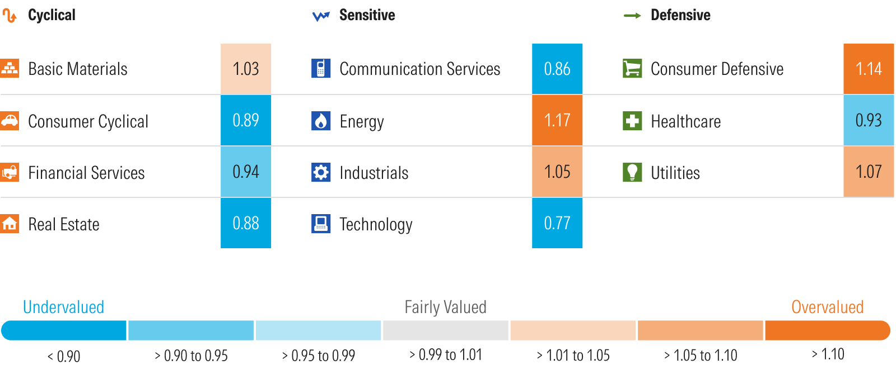Click the Healthcare cross icon
Viewport: 896px width, 369px height.
pyautogui.click(x=632, y=121)
